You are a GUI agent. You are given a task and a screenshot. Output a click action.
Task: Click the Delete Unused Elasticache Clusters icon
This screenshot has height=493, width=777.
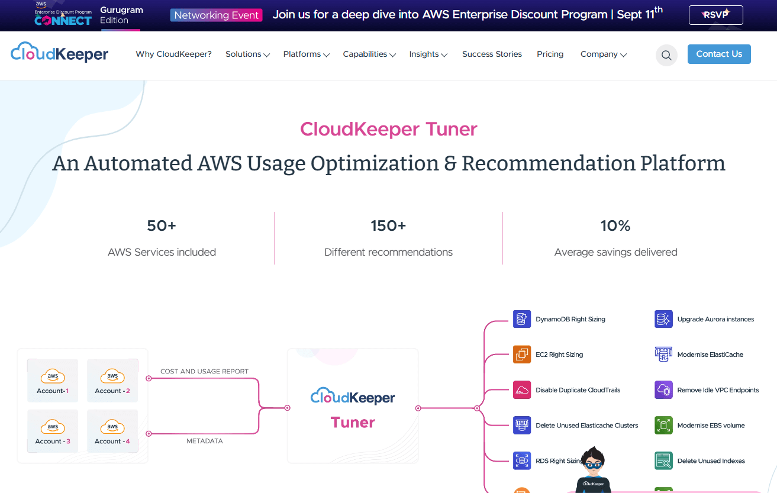click(522, 426)
